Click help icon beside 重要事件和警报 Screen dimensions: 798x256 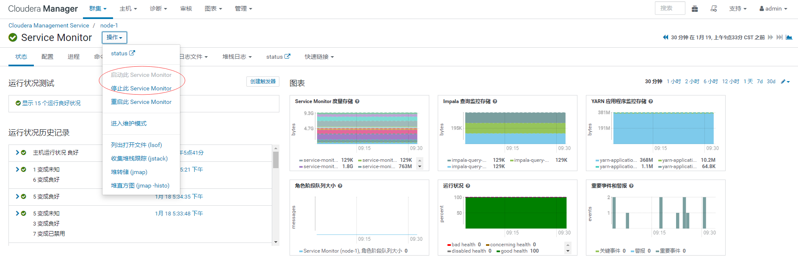click(631, 186)
